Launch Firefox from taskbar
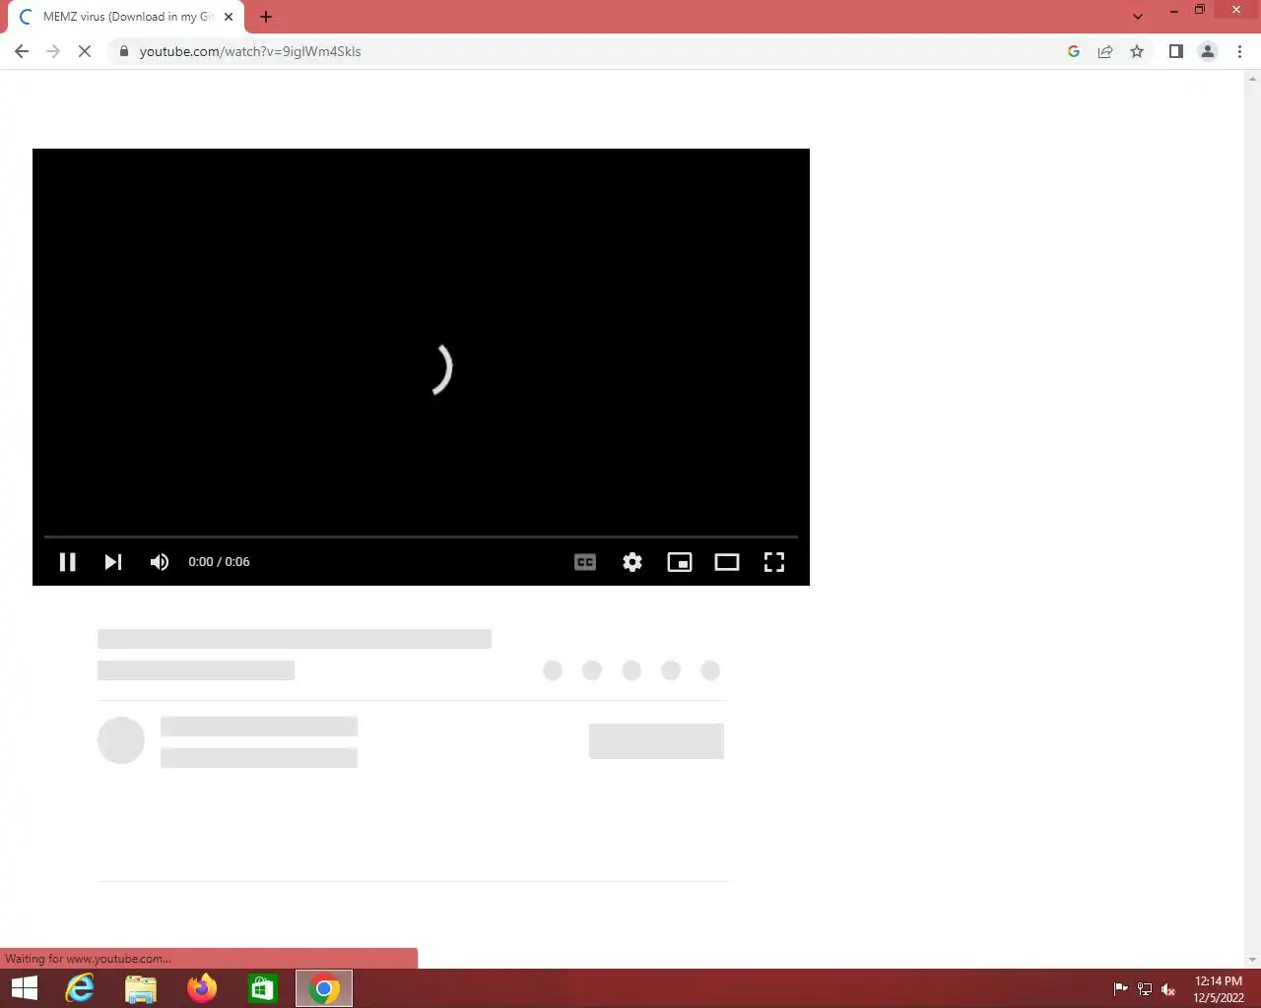The width and height of the screenshot is (1261, 1008). [x=202, y=988]
